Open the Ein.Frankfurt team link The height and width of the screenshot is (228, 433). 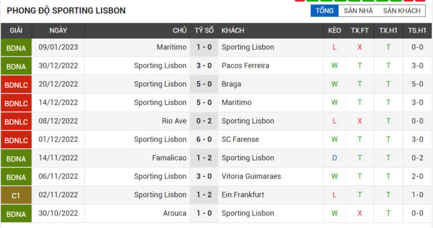242,195
